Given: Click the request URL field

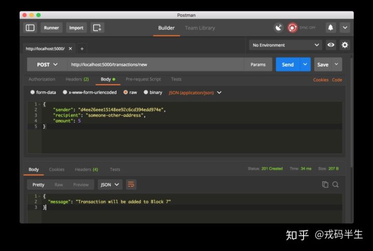Looking at the screenshot, I should click(x=155, y=65).
